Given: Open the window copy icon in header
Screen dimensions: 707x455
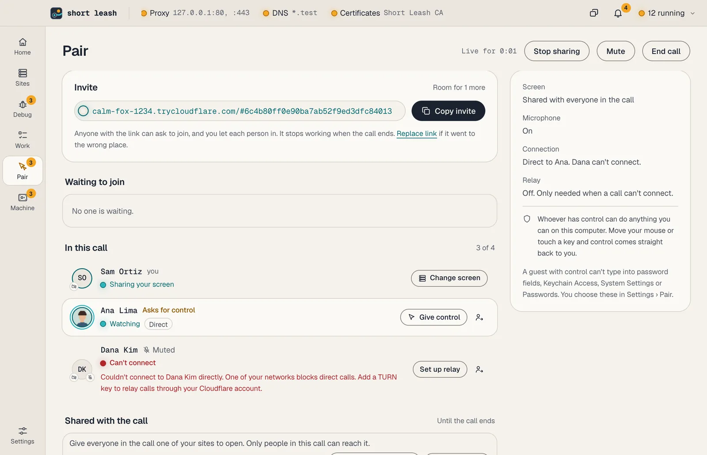Looking at the screenshot, I should click(594, 13).
